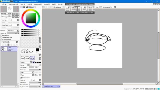Select the eyedropper tool
The width and height of the screenshot is (160, 90).
point(32,52)
